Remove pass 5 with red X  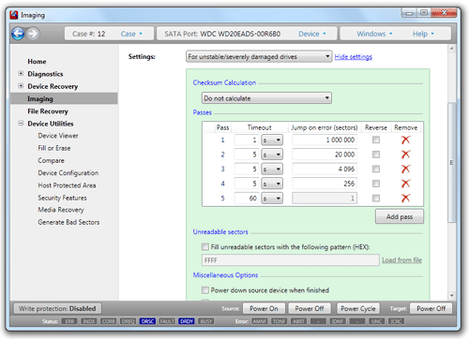click(405, 198)
